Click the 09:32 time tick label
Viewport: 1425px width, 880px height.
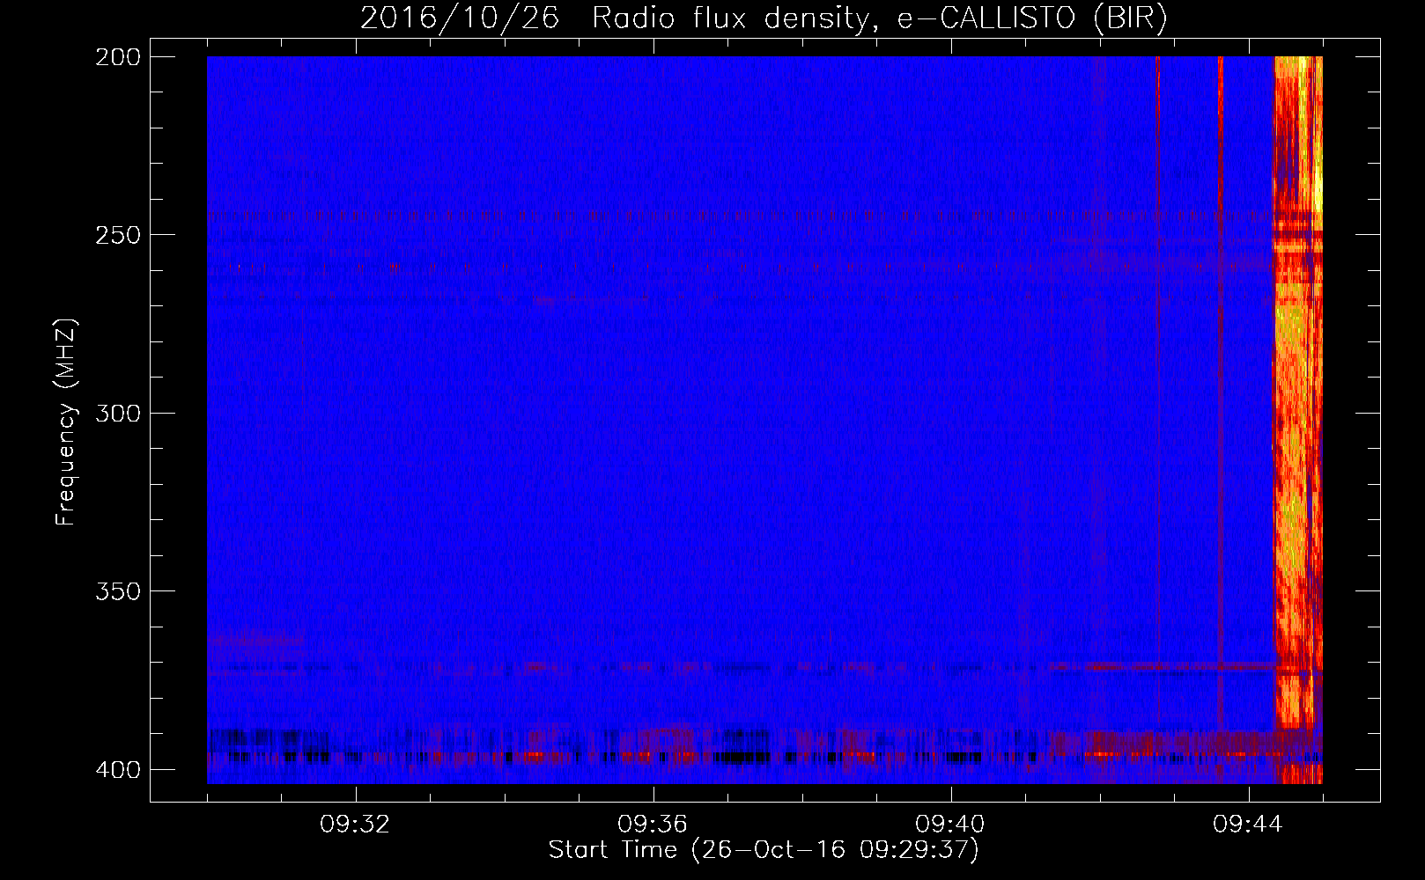pos(355,825)
